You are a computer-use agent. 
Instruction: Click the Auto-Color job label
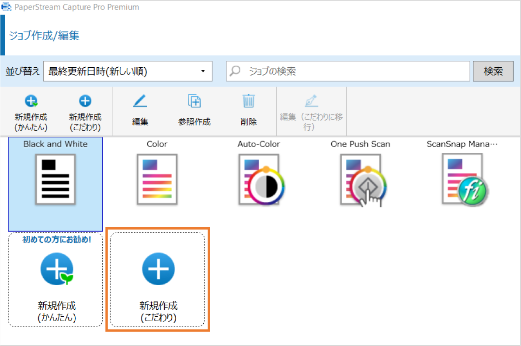point(259,144)
